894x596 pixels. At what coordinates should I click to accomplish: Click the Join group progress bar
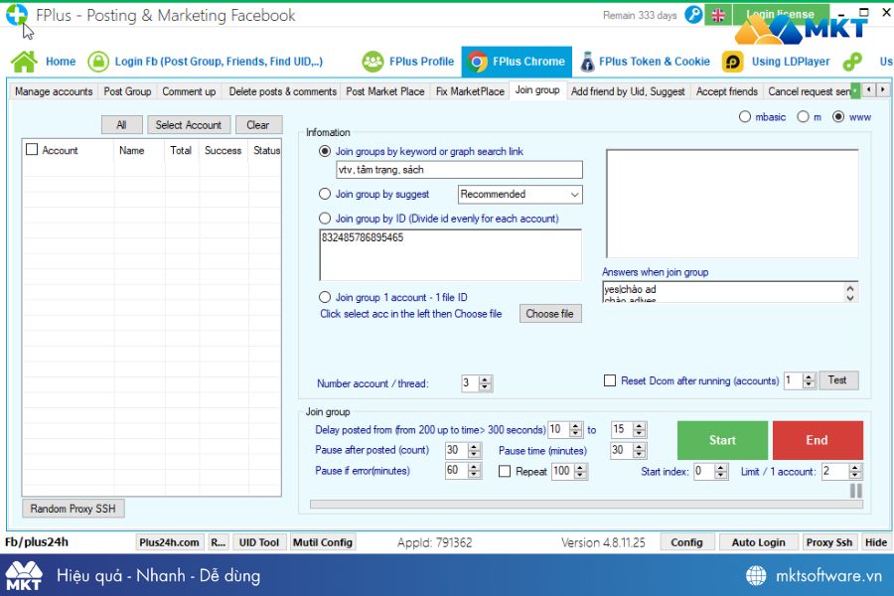pos(587,505)
